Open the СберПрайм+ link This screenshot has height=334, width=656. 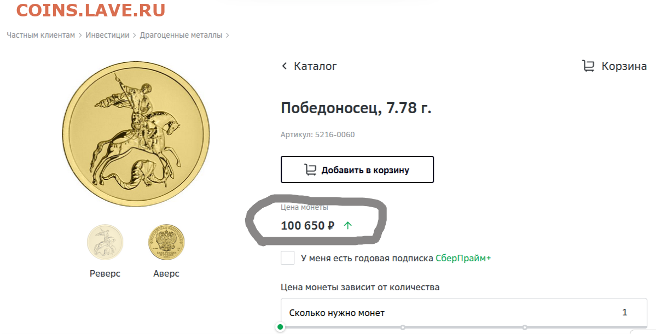(x=463, y=258)
